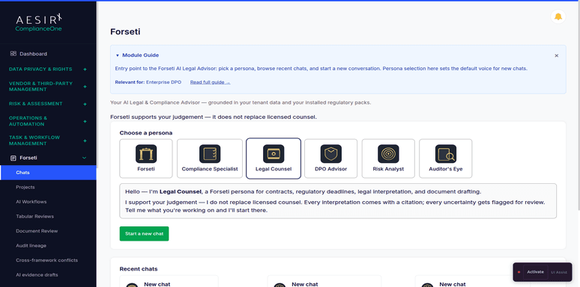The width and height of the screenshot is (580, 287).
Task: Select the Forseti persona gate icon
Action: click(x=145, y=154)
